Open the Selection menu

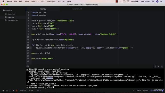35,1
